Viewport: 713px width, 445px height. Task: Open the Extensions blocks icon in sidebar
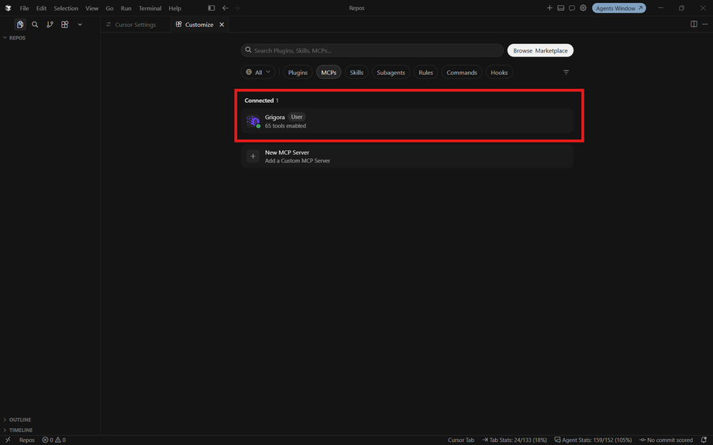(x=65, y=25)
